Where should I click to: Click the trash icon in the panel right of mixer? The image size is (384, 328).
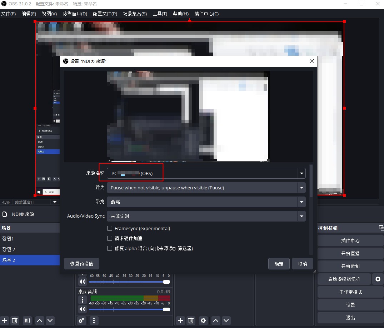pyautogui.click(x=191, y=320)
